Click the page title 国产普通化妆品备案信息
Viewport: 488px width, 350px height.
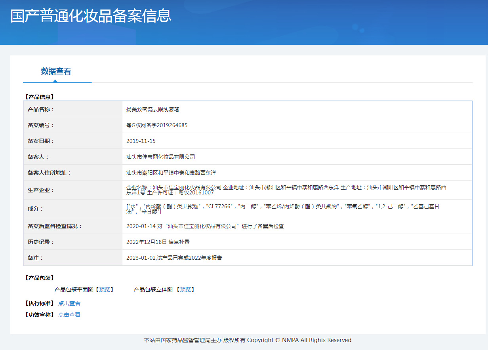tap(91, 16)
